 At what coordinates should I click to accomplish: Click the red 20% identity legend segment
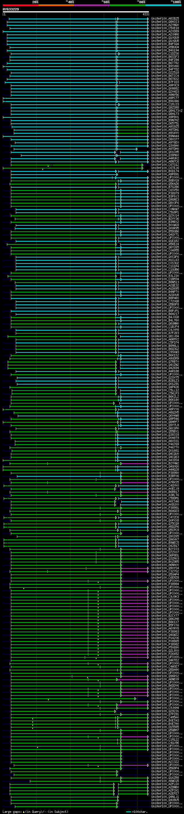[x=20, y=5]
